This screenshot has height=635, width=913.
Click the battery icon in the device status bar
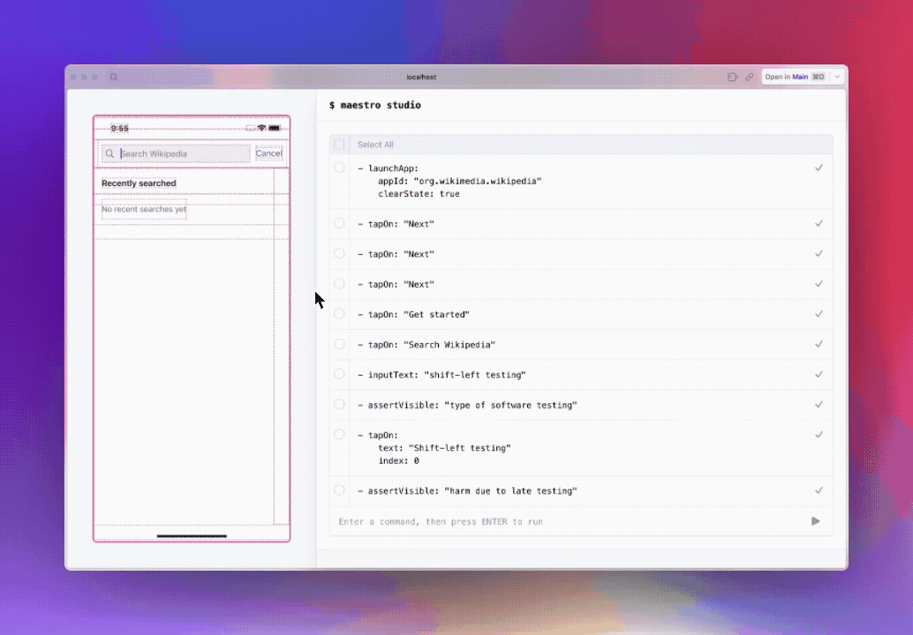coord(275,128)
